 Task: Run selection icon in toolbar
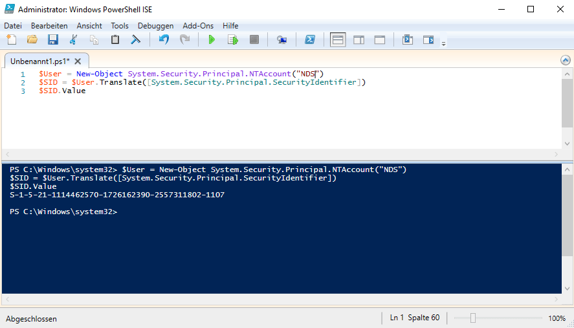(233, 40)
